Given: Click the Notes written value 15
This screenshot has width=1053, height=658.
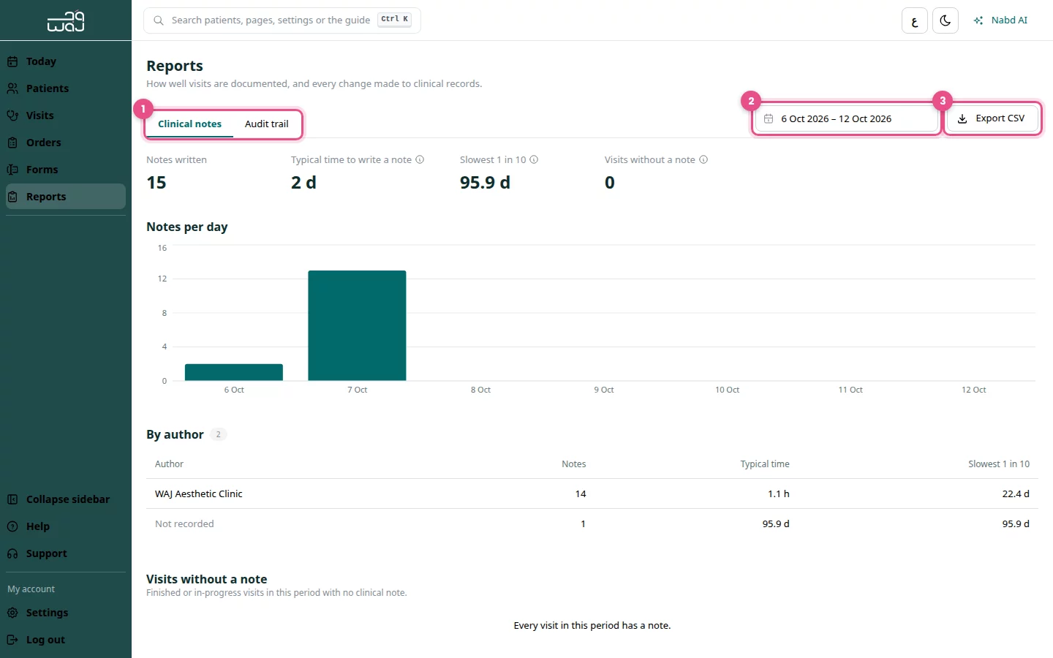Looking at the screenshot, I should click(x=156, y=183).
